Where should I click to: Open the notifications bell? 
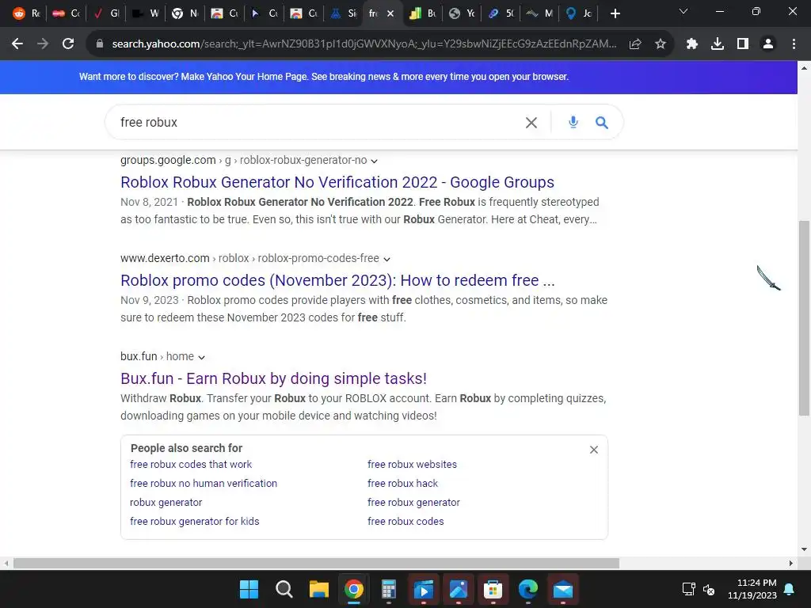tap(790, 589)
